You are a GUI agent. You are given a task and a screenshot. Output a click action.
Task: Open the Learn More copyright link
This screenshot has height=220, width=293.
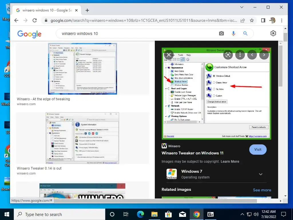click(230, 162)
